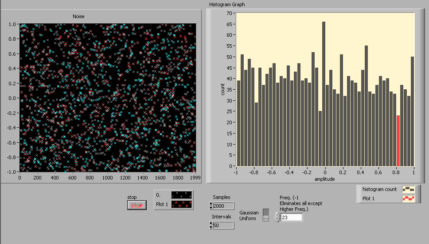Click the 'Freq. (-1' caption text
429x244 pixels.
(x=289, y=198)
